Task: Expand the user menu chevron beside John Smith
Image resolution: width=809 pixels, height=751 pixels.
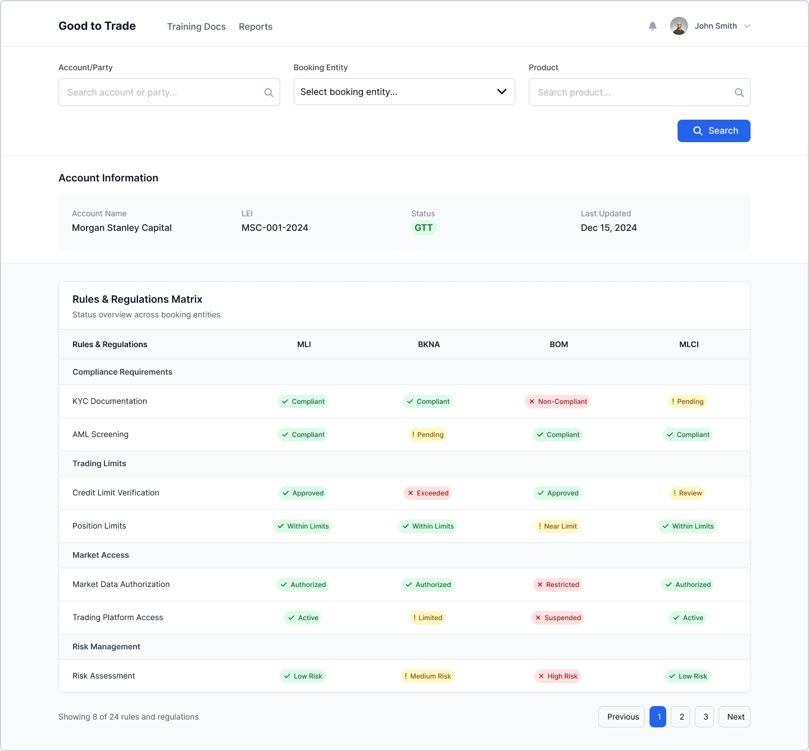Action: pos(747,26)
